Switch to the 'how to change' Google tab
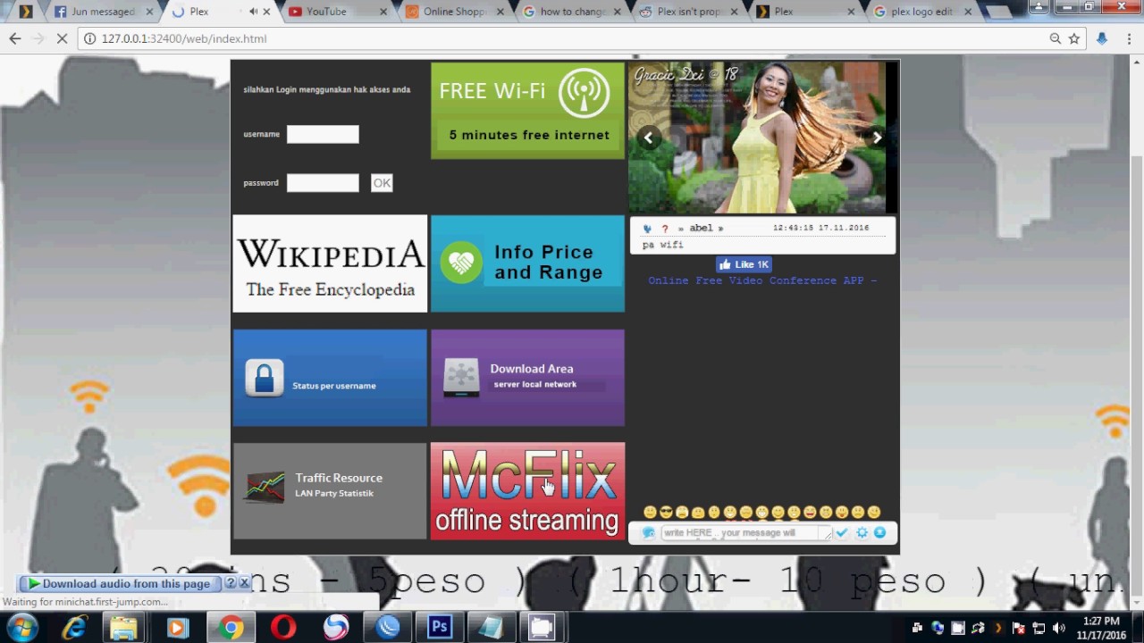 (572, 12)
